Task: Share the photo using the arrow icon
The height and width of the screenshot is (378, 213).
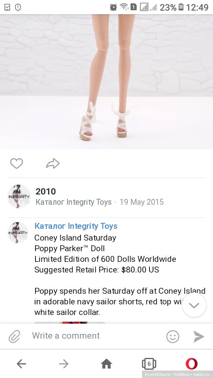Action: 52,163
